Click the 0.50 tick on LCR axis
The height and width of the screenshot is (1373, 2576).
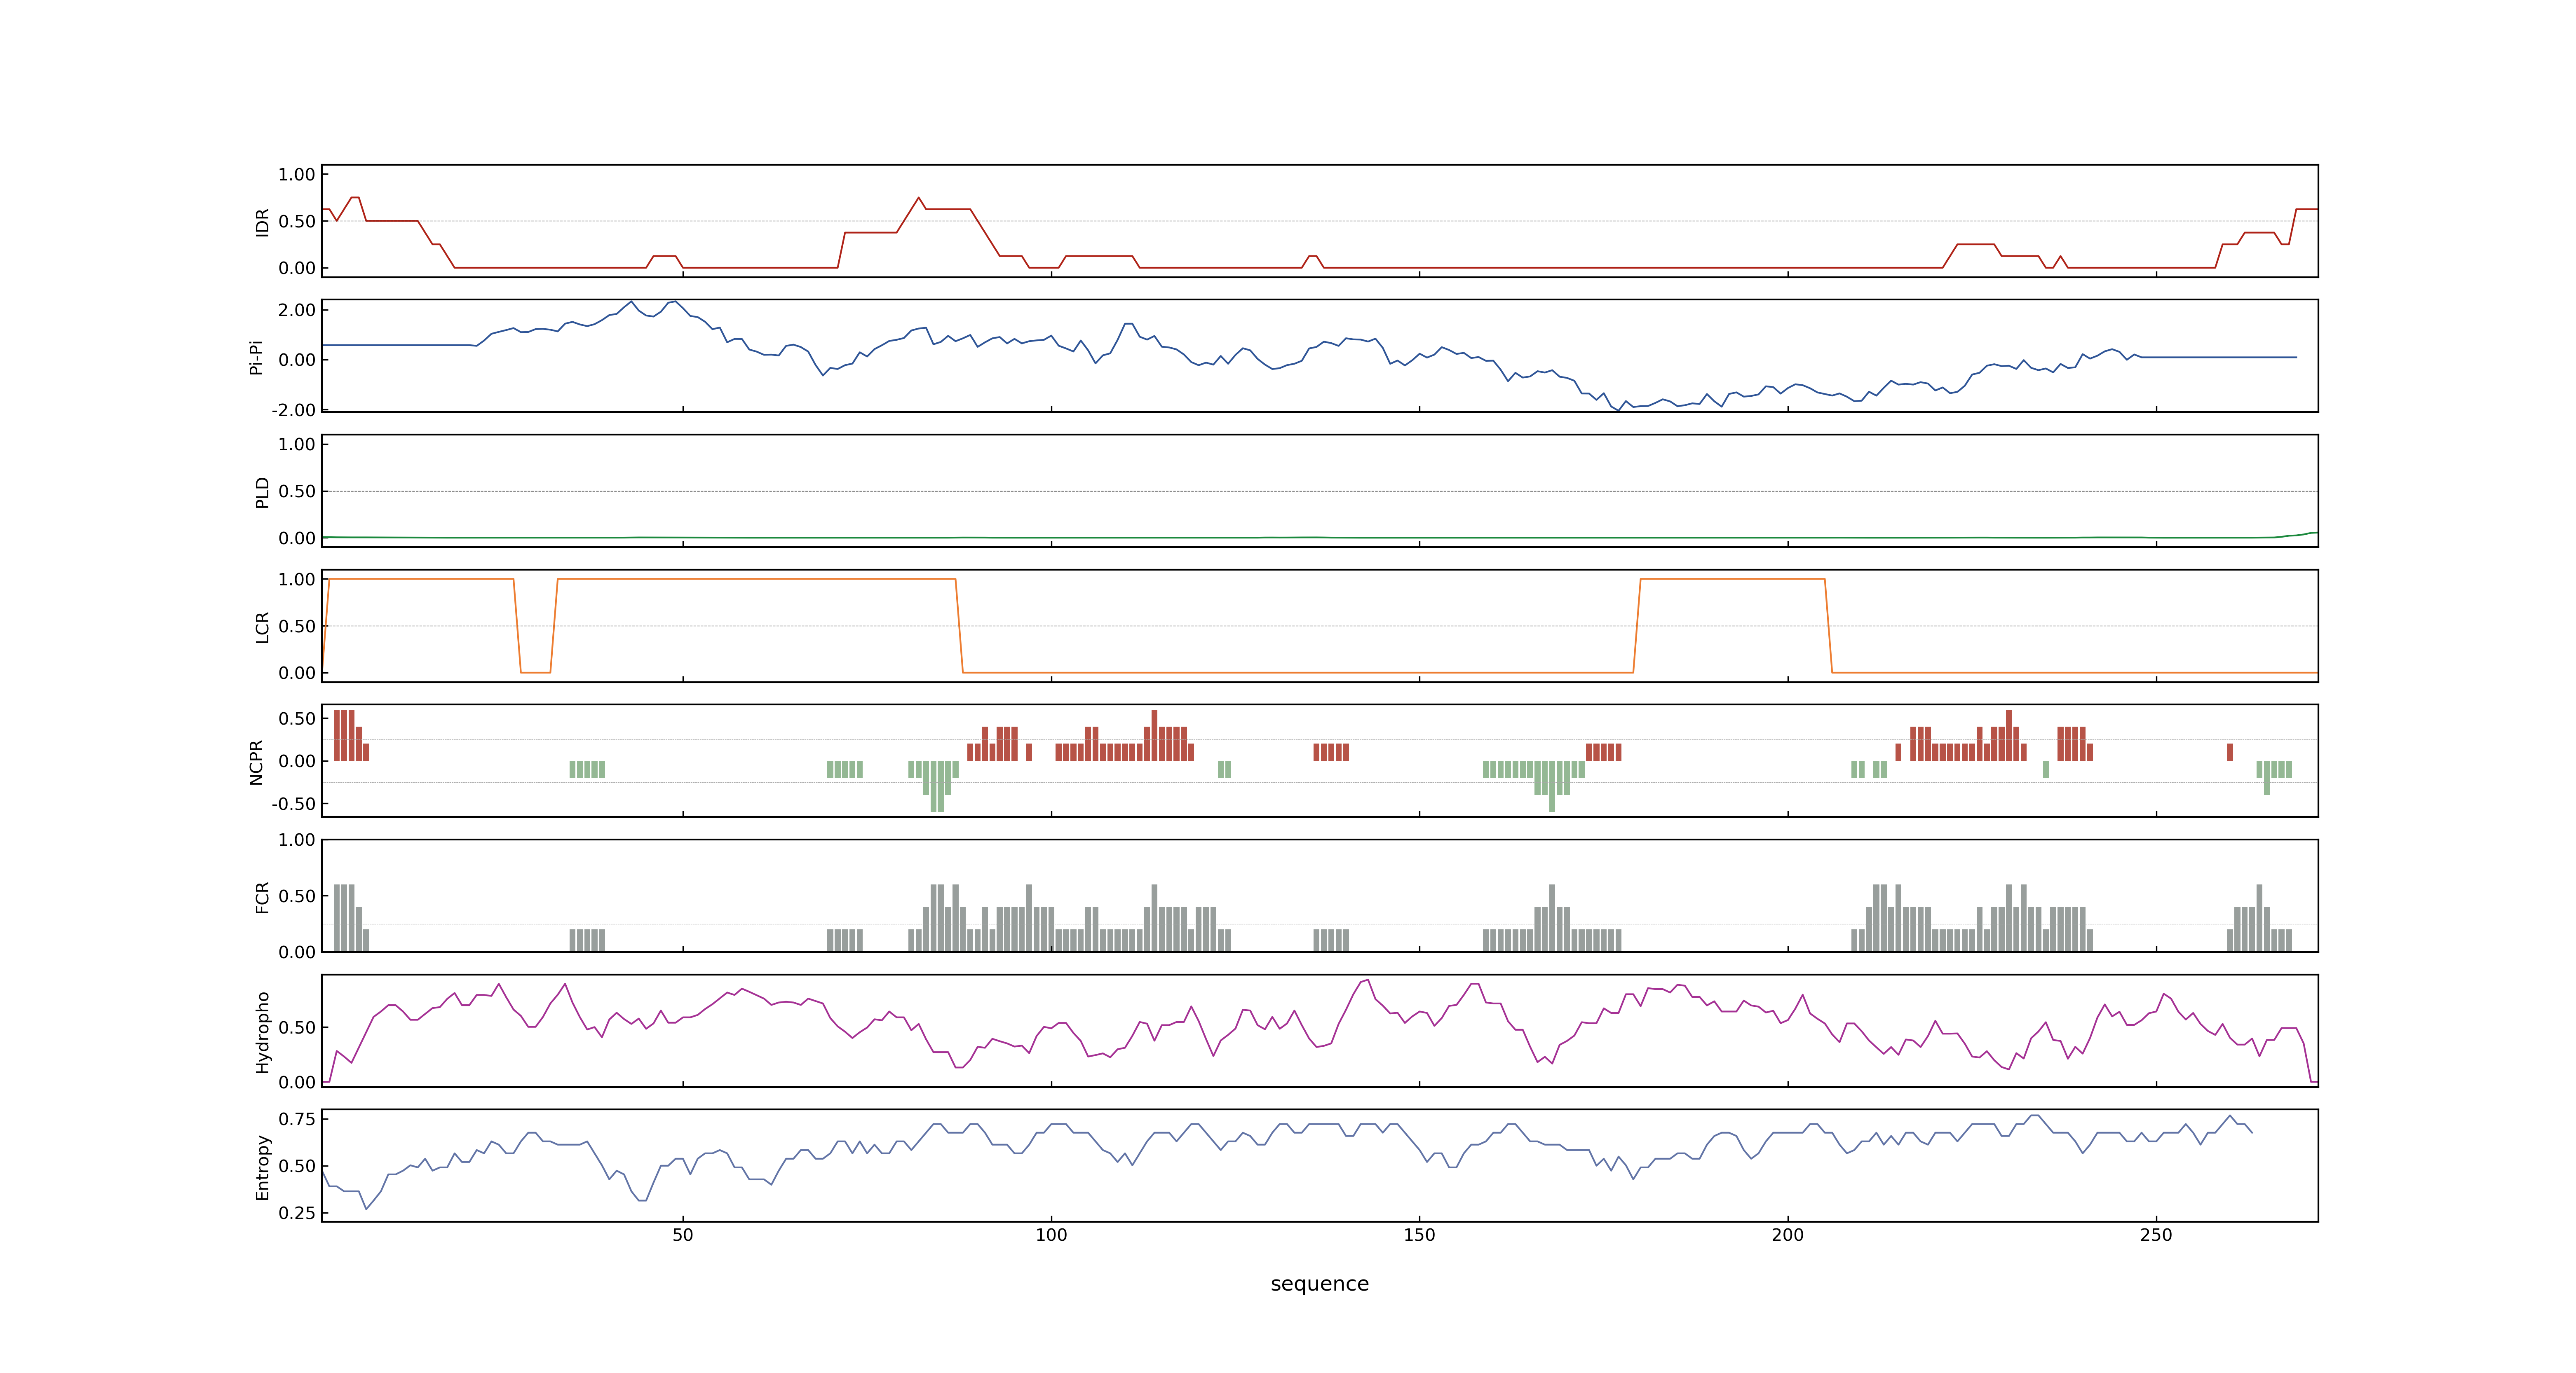click(x=297, y=626)
